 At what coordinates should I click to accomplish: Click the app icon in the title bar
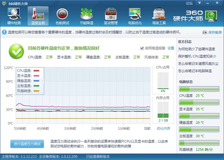click(4, 3)
